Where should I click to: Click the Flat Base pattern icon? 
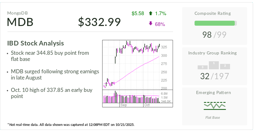coord(214,106)
